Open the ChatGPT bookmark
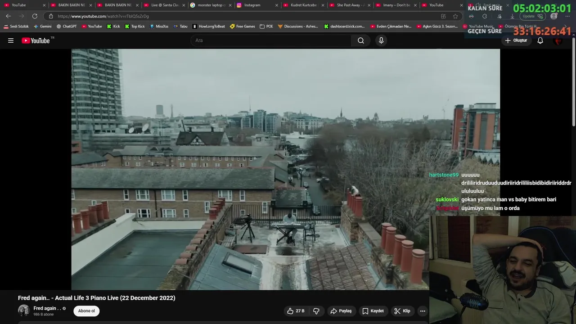576x324 pixels. pos(67,27)
